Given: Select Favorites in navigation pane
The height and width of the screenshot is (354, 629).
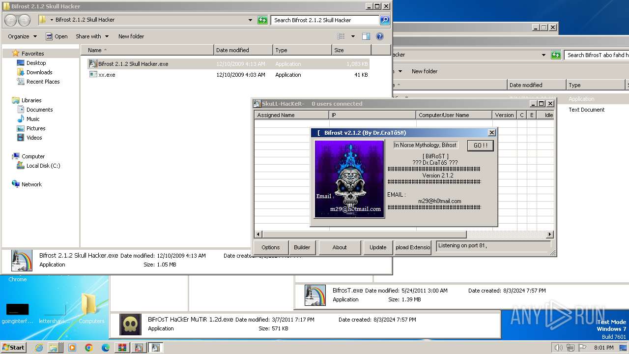Looking at the screenshot, I should point(32,54).
